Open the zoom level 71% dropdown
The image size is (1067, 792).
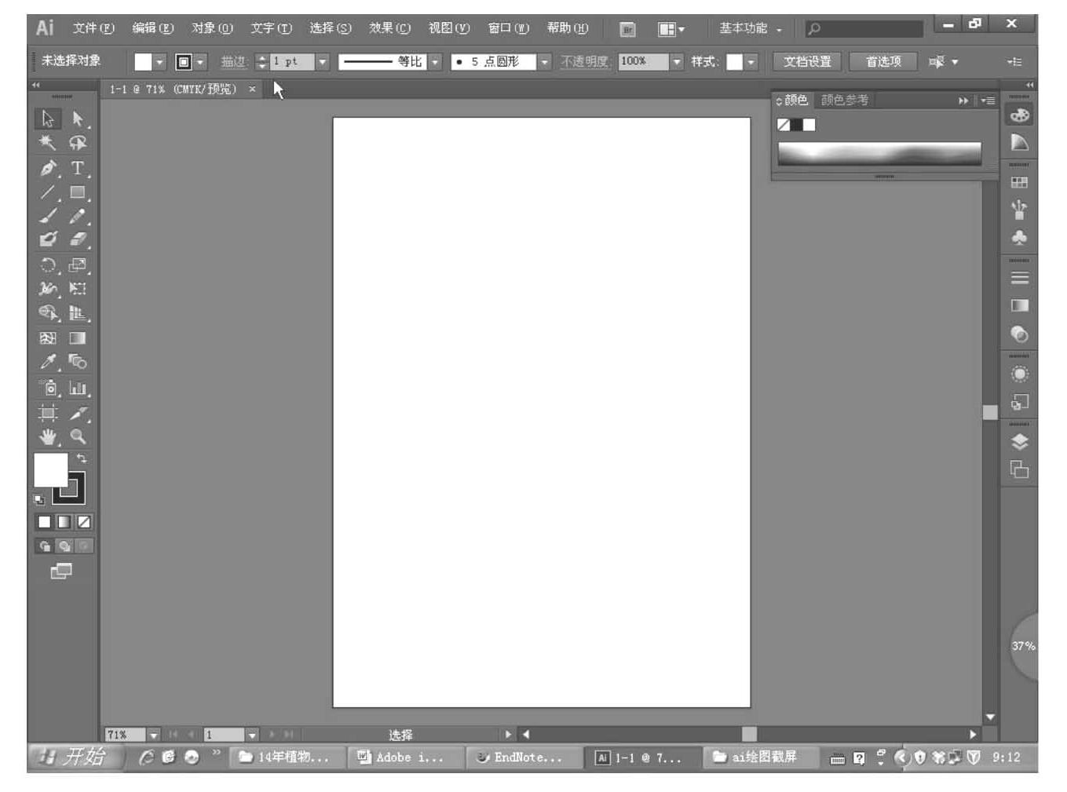click(x=154, y=735)
